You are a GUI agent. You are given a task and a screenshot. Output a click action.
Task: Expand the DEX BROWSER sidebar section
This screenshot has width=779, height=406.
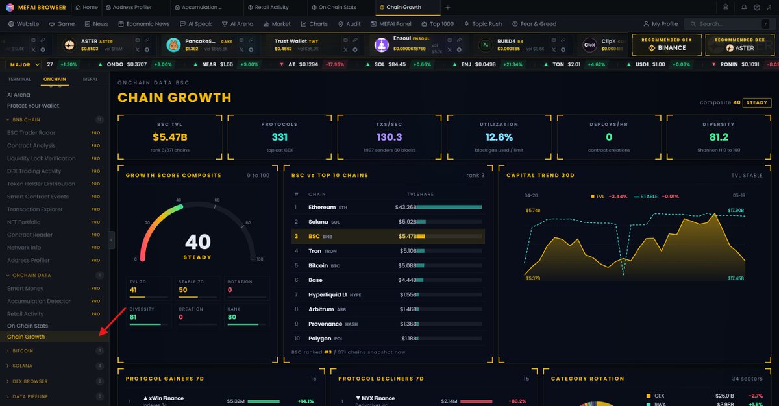click(x=55, y=381)
